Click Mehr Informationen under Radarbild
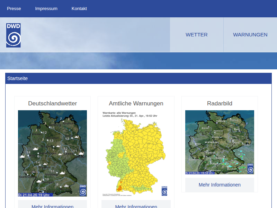The width and height of the screenshot is (277, 208). [x=220, y=185]
